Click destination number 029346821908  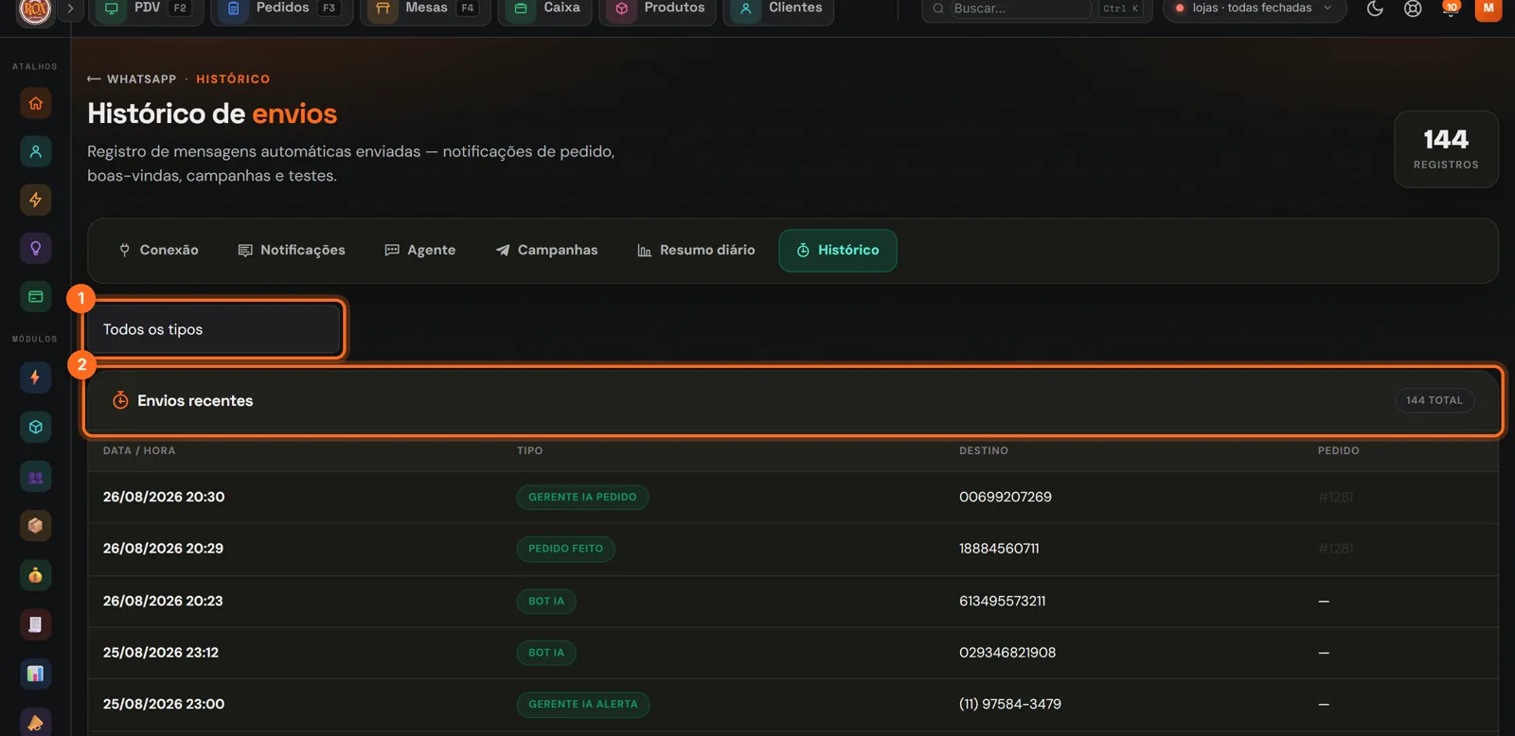(x=1007, y=653)
